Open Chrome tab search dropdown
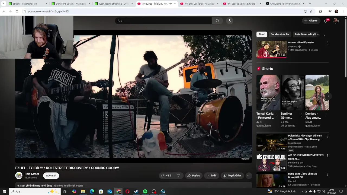 pyautogui.click(x=4, y=4)
